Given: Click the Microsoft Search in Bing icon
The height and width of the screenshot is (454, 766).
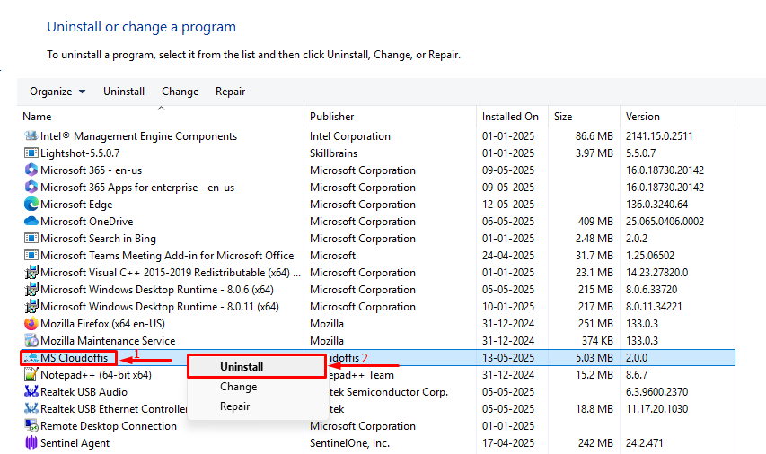Looking at the screenshot, I should point(31,239).
